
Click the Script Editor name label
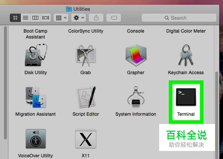pyautogui.click(x=86, y=114)
